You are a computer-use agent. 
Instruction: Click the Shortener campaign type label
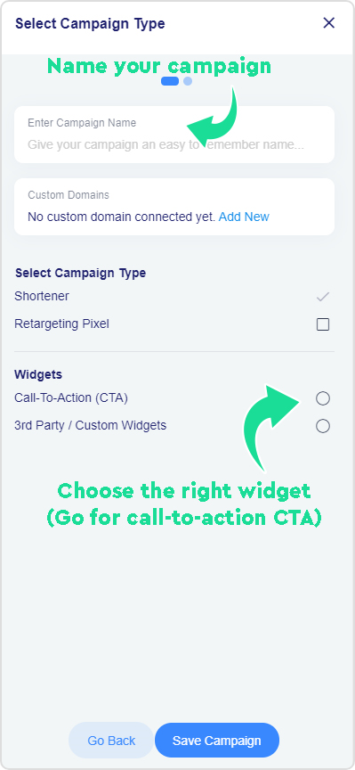click(42, 297)
